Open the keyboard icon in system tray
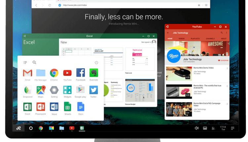 click(x=205, y=128)
